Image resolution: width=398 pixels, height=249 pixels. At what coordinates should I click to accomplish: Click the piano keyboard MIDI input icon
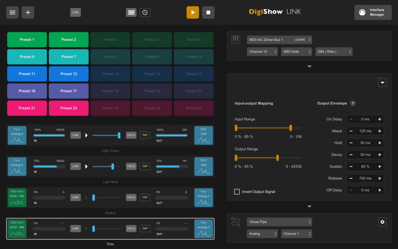pos(236,39)
